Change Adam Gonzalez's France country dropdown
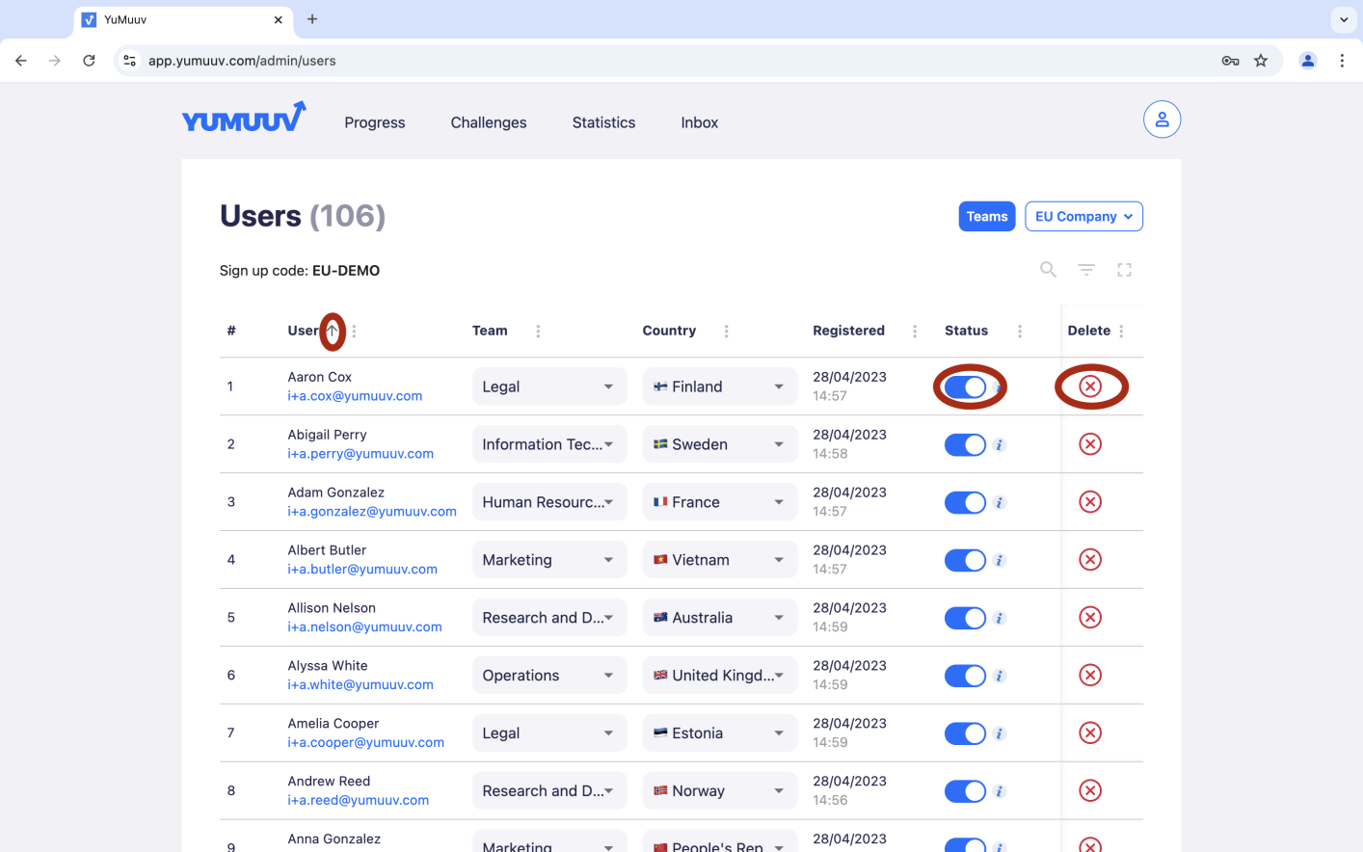The width and height of the screenshot is (1363, 852). pos(720,502)
